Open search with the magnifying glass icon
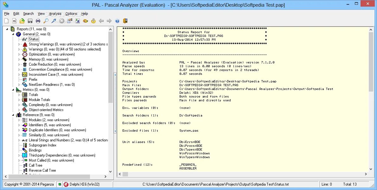This screenshot has height=190, width=377. [x=46, y=21]
